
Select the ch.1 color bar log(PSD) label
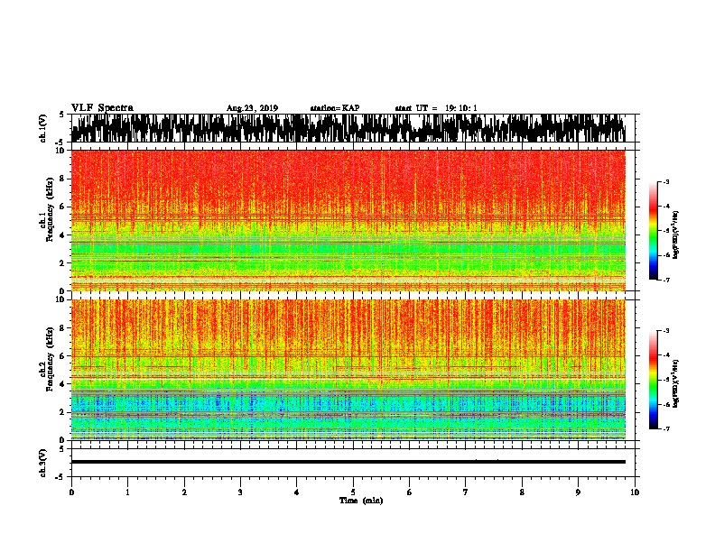[x=676, y=235]
